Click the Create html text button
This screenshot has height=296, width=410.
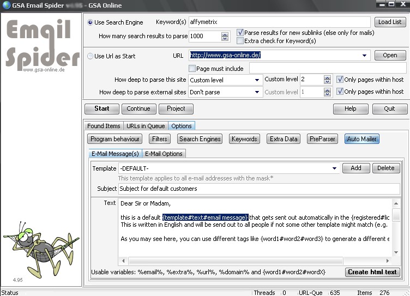[x=372, y=272]
